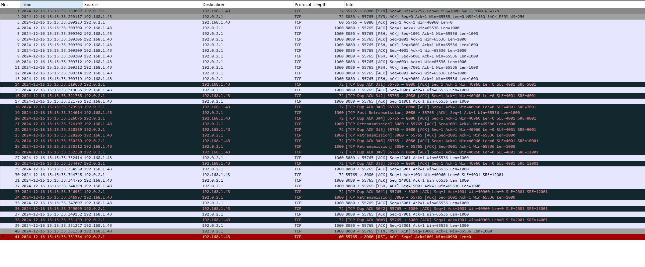Select the TCP Dup ACK 3#2 packet
645x267 pixels.
[322, 96]
